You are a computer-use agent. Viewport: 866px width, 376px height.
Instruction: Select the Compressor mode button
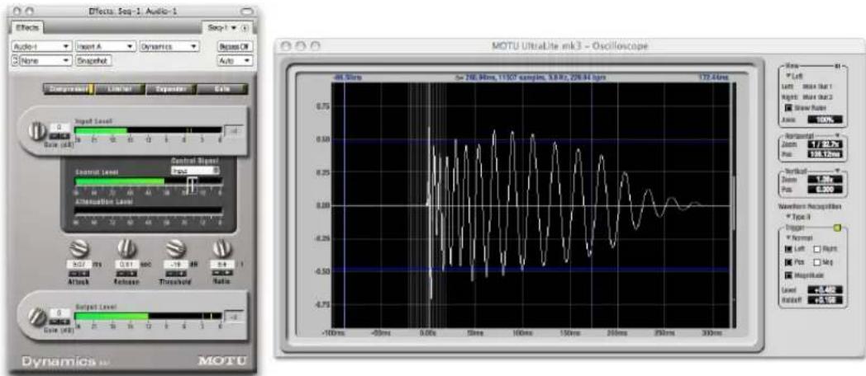(69, 89)
